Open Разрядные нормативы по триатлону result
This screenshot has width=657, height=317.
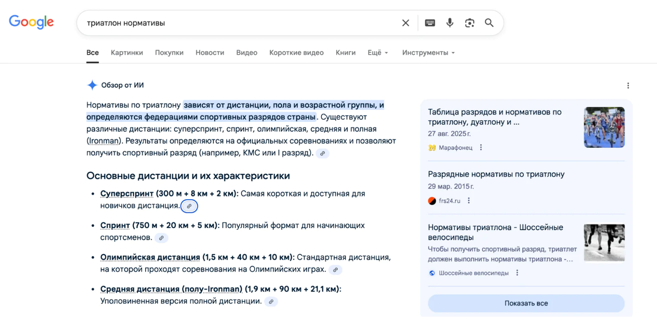pyautogui.click(x=496, y=174)
